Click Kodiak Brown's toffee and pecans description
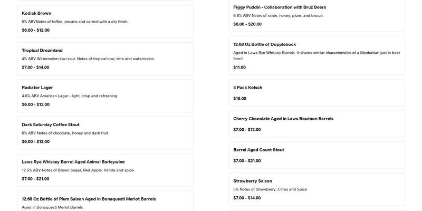422x211 pixels. point(75,22)
